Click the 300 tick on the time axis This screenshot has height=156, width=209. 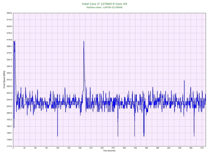tap(124, 148)
